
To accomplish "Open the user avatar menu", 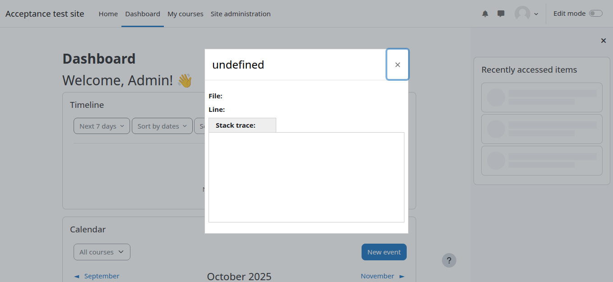I will pos(526,14).
